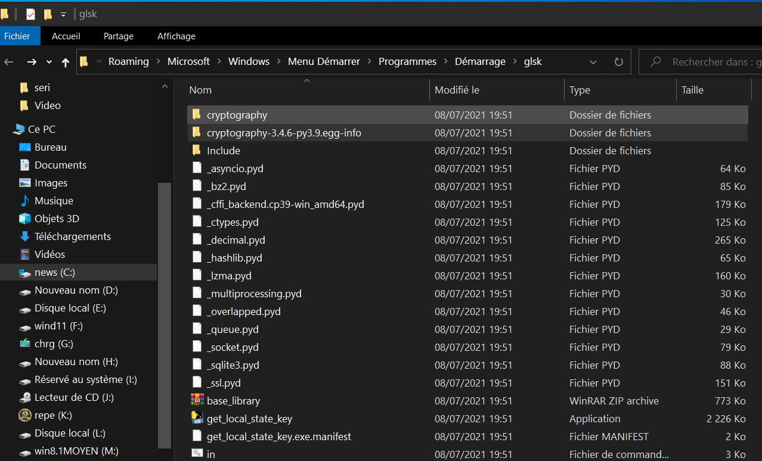This screenshot has height=461, width=762.
Task: Select the _overlapped.pyd file
Action: (244, 312)
